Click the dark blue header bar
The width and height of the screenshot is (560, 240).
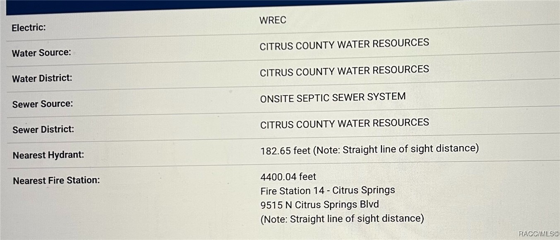(x=232, y=6)
